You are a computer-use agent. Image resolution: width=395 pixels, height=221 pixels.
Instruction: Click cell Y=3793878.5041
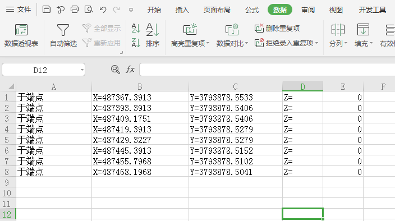[x=235, y=172]
